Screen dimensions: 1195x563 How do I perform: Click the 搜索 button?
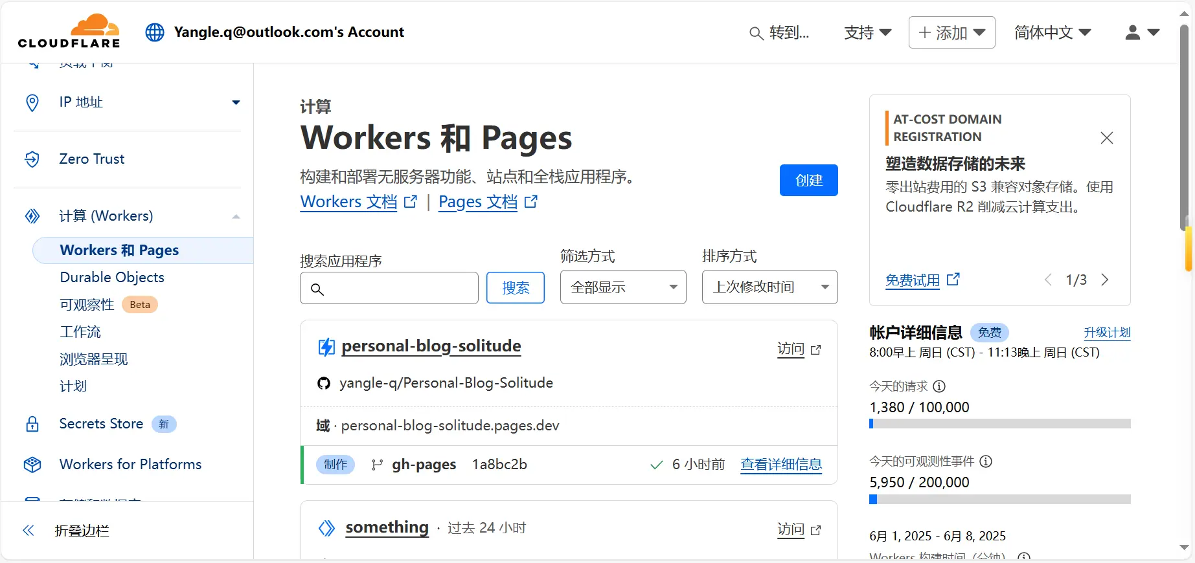click(x=516, y=288)
